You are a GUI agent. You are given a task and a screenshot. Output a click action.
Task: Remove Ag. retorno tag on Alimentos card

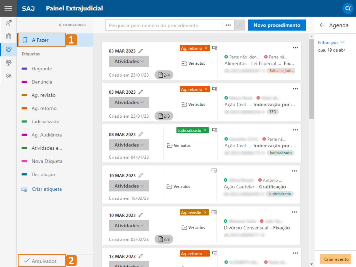click(x=206, y=48)
